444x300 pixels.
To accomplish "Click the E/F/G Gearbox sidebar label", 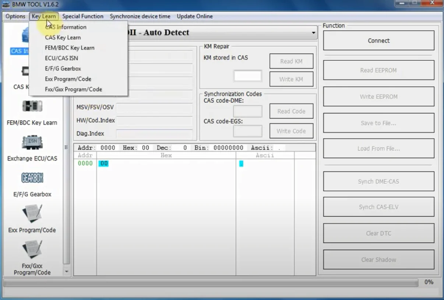I will [x=32, y=194].
